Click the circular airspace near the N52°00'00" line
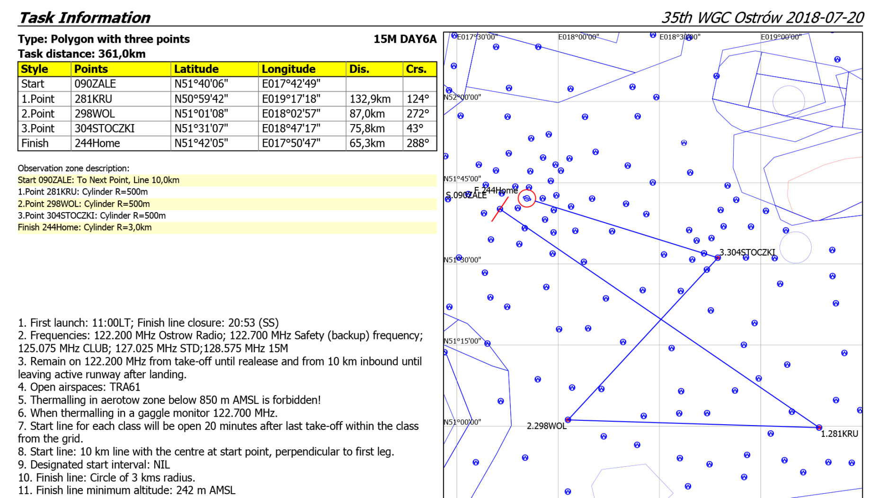Screen dimensions: 888x498 (789, 101)
